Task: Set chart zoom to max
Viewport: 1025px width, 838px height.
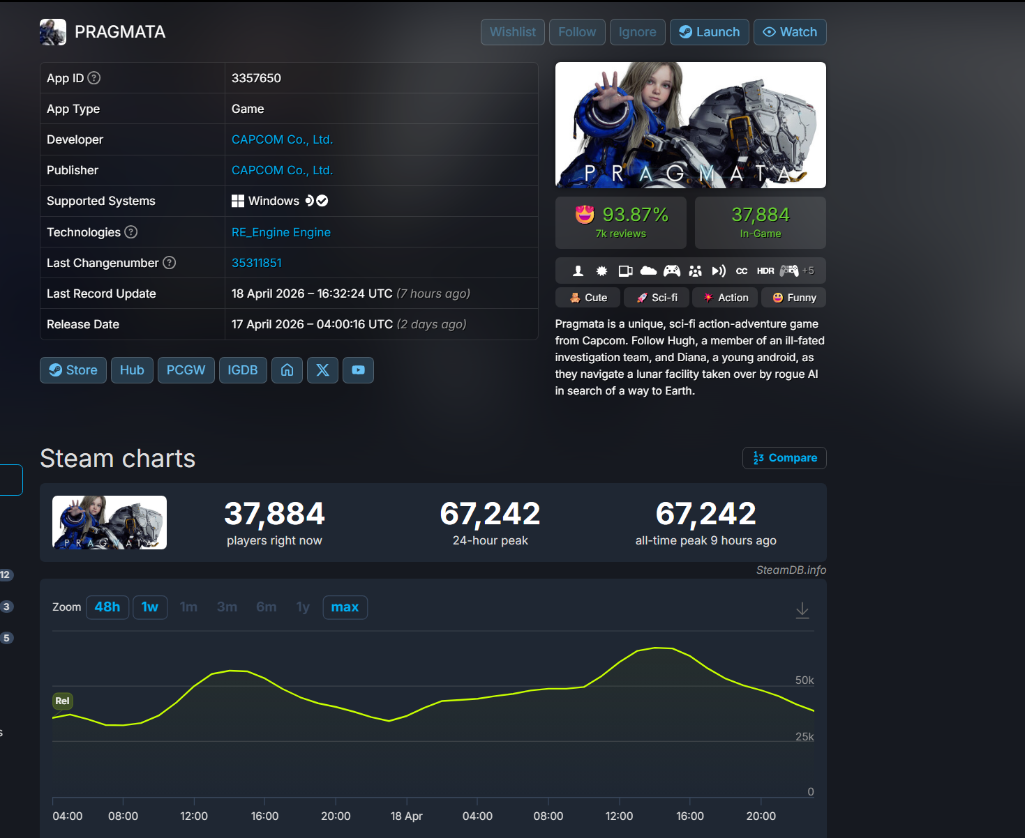Action: click(x=345, y=607)
